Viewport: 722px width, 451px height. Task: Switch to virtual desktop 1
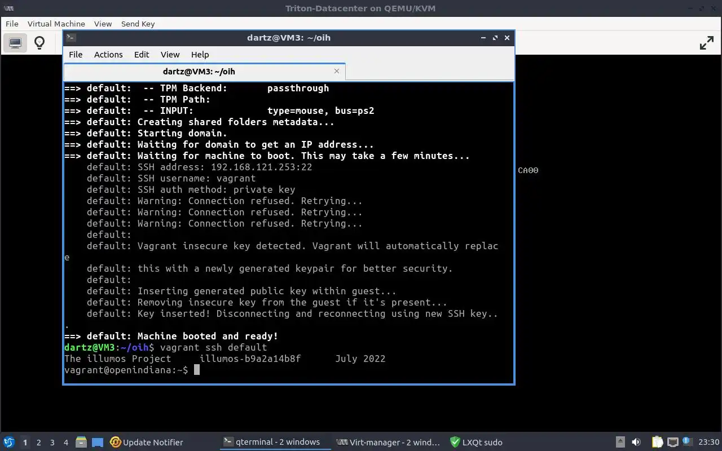click(x=25, y=442)
